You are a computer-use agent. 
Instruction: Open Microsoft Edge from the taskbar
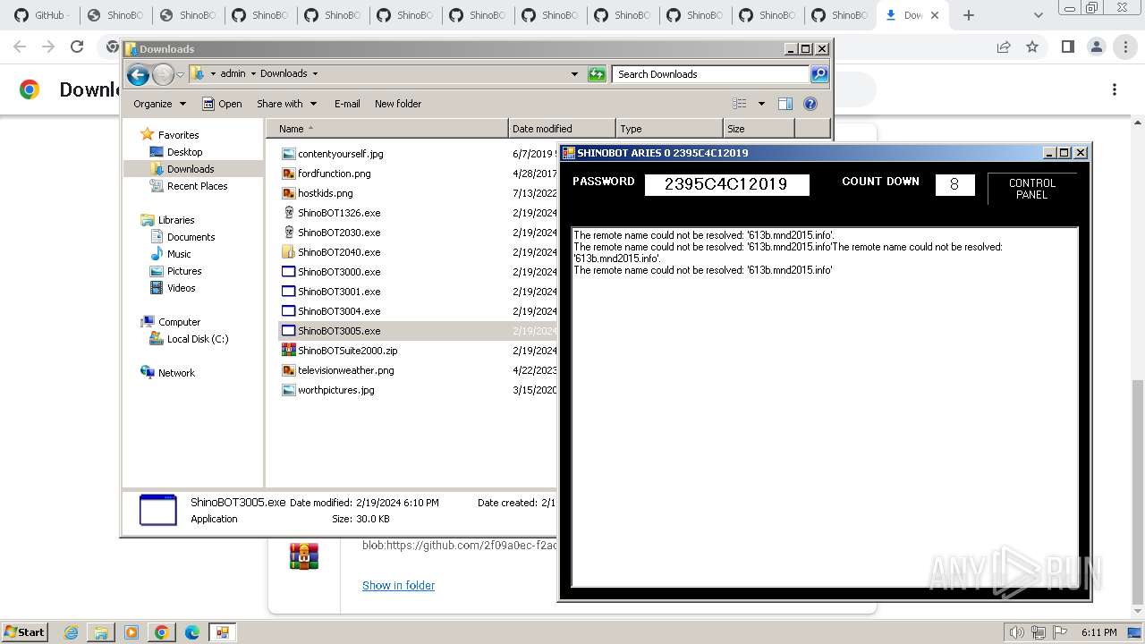[191, 632]
